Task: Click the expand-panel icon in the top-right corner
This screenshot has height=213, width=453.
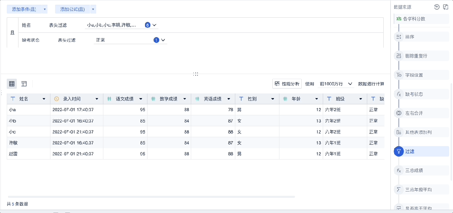Action: pos(446,7)
